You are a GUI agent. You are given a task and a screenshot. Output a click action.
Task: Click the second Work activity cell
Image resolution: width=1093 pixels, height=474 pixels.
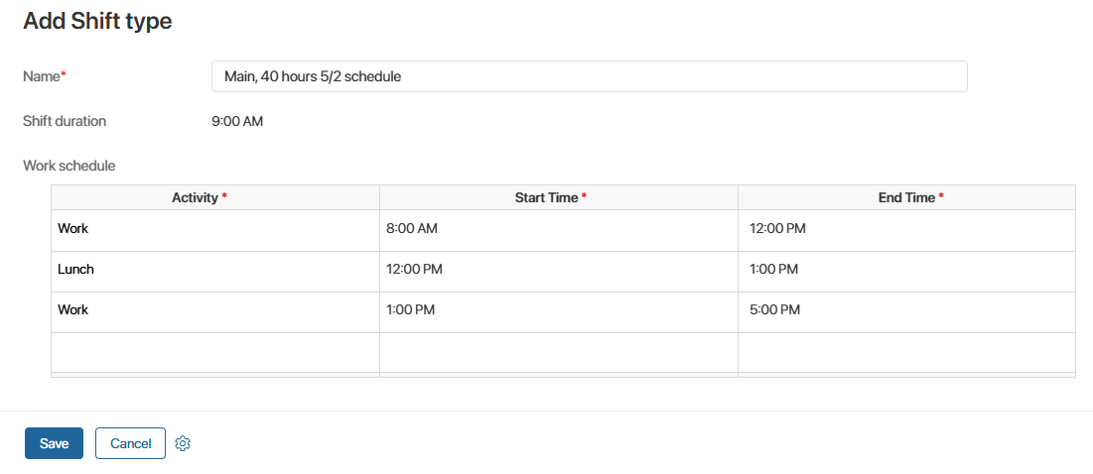coord(214,310)
